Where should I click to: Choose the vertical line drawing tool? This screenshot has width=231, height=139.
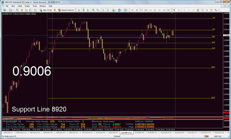[x=184, y=10]
